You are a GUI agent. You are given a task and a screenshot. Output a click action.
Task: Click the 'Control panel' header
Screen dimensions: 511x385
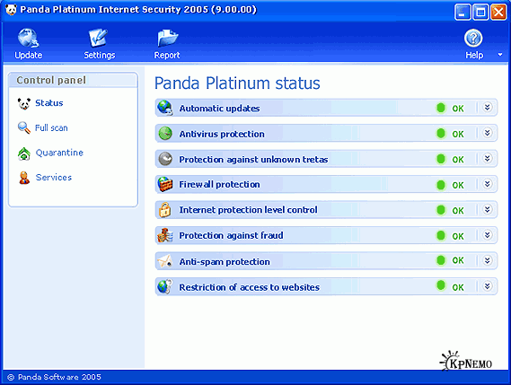coord(51,80)
